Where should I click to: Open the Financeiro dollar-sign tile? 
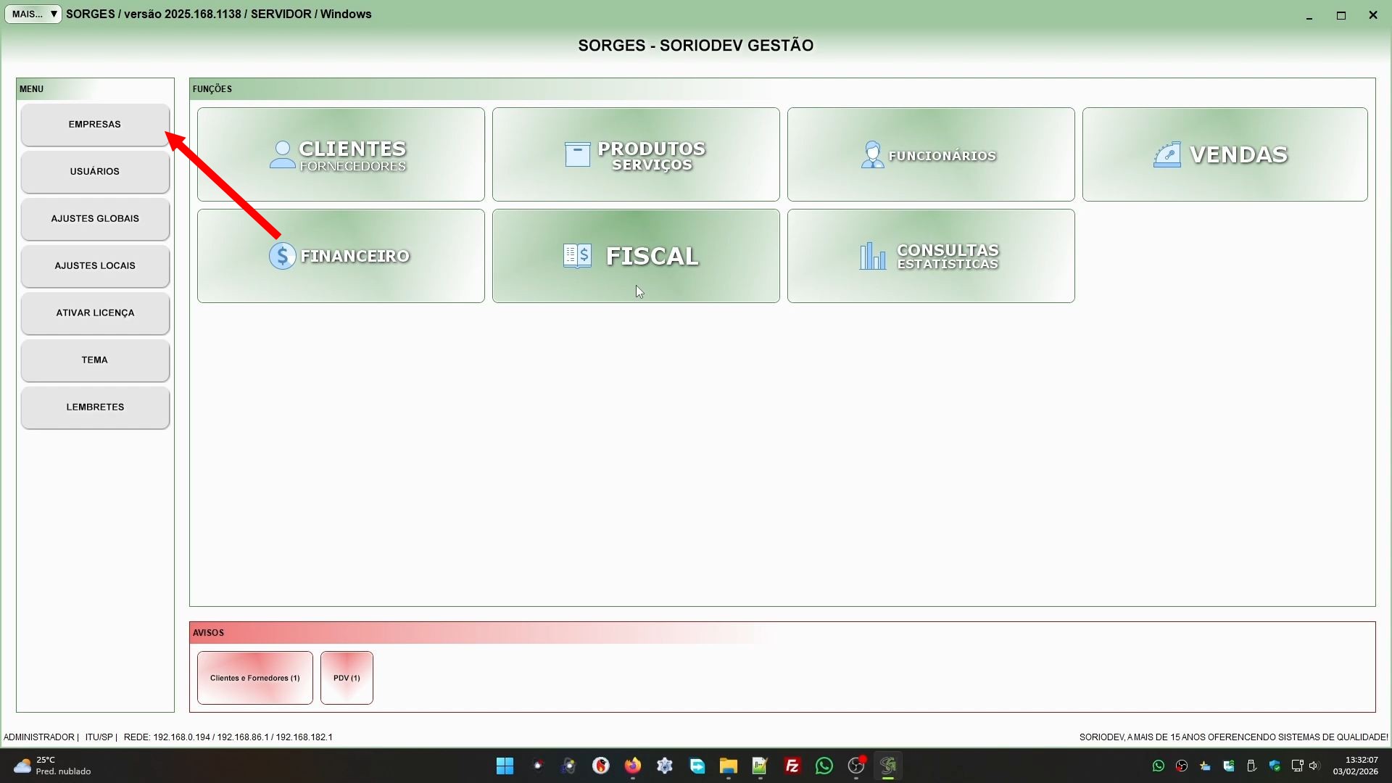(341, 256)
